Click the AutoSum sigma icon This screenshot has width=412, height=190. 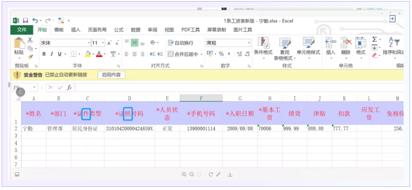pyautogui.click(x=374, y=40)
